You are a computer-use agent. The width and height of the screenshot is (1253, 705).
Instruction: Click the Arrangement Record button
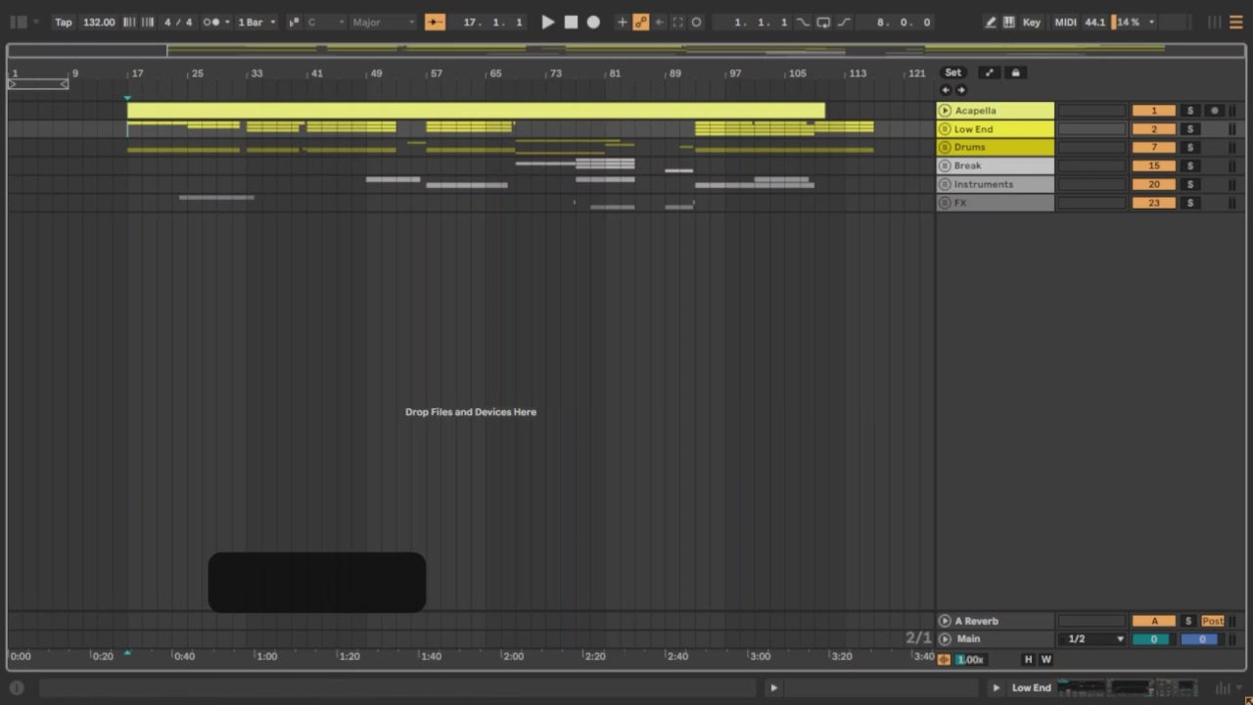pos(593,22)
